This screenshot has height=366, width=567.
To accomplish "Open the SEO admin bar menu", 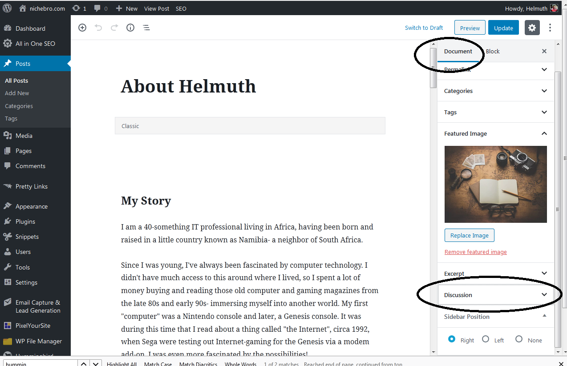I will (x=181, y=8).
